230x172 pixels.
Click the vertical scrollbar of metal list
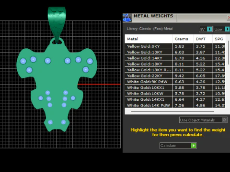[229, 53]
